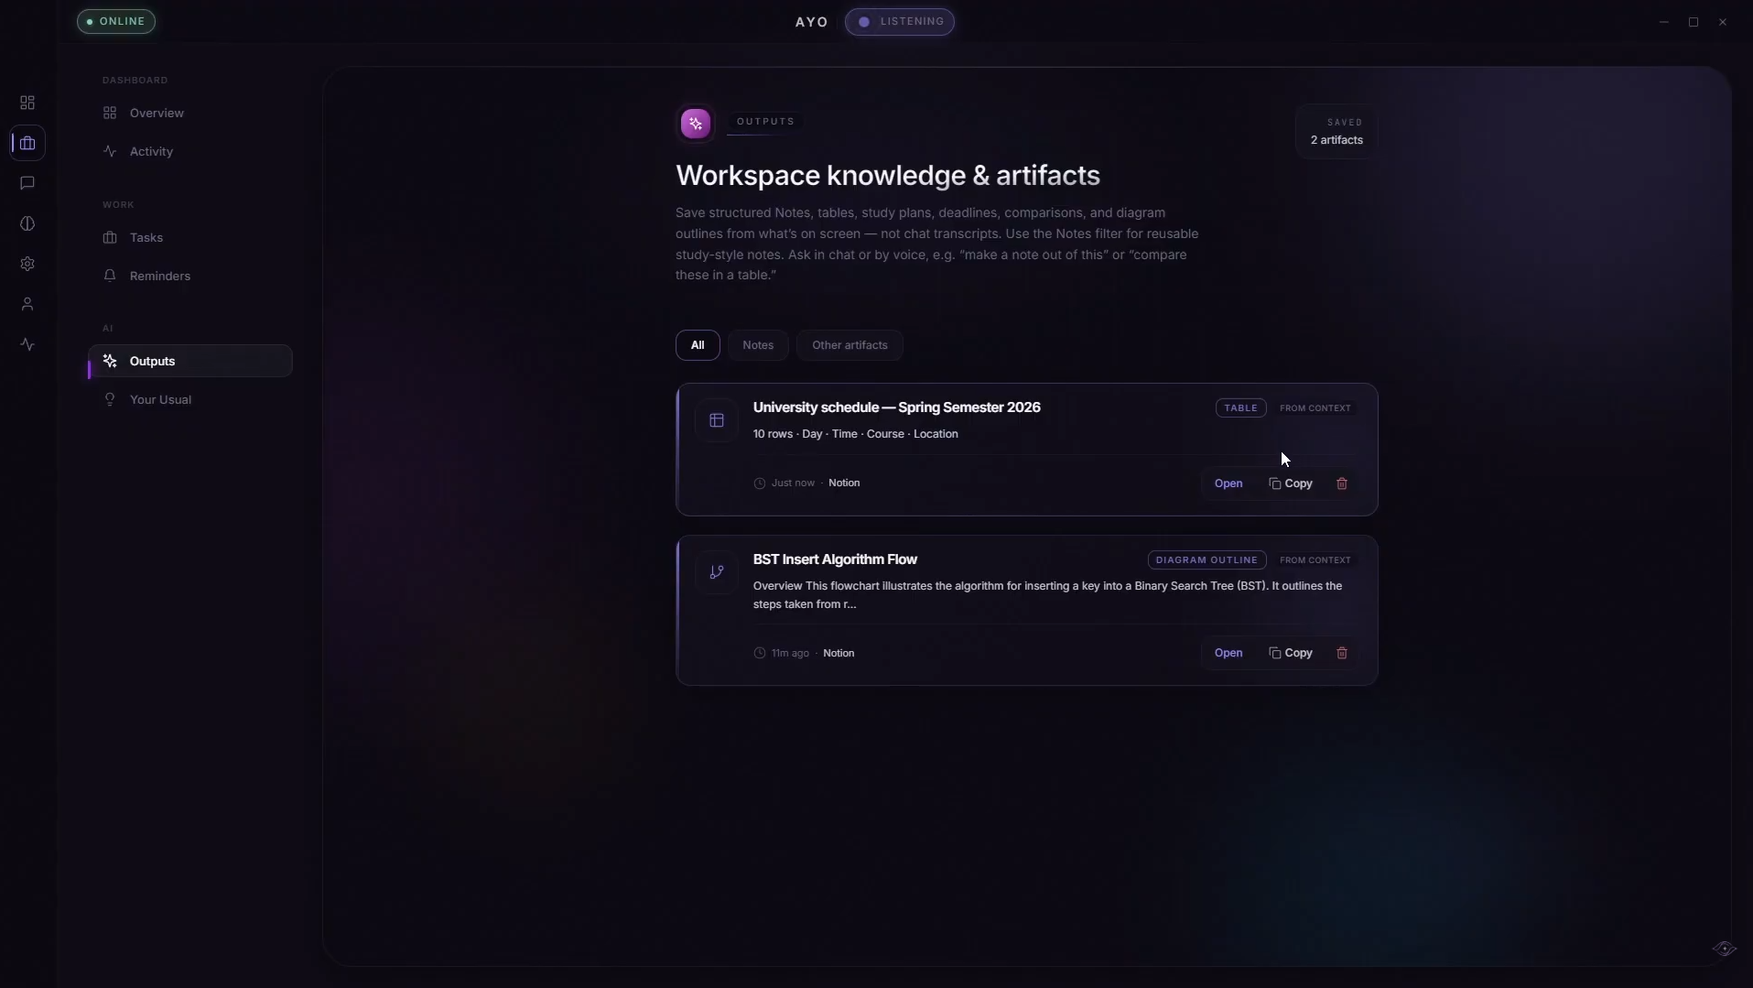Image resolution: width=1753 pixels, height=988 pixels.
Task: Click the eye icon at bottom right corner
Action: [x=1724, y=949]
